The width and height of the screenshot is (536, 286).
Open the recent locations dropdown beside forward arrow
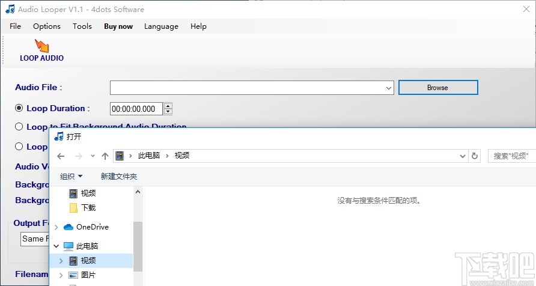(x=93, y=156)
